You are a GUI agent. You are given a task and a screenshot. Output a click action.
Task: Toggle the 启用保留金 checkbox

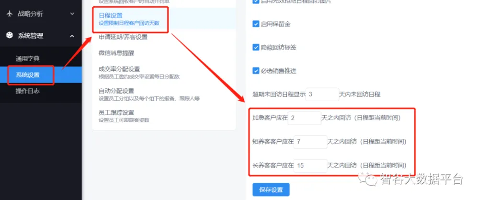pyautogui.click(x=256, y=24)
